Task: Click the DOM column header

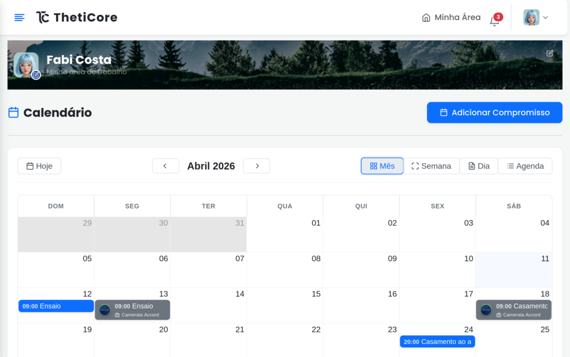Action: [56, 206]
